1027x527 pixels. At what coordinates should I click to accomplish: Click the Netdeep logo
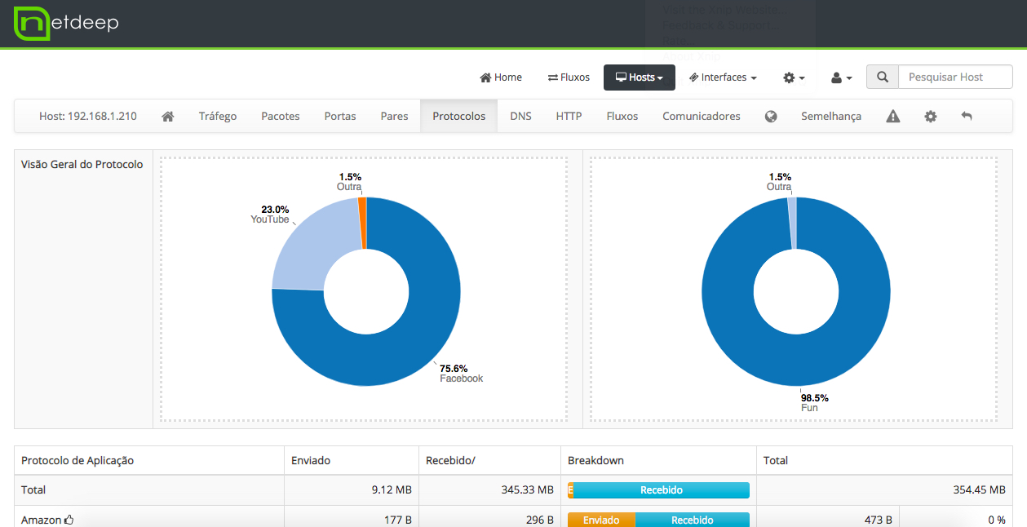click(x=65, y=23)
